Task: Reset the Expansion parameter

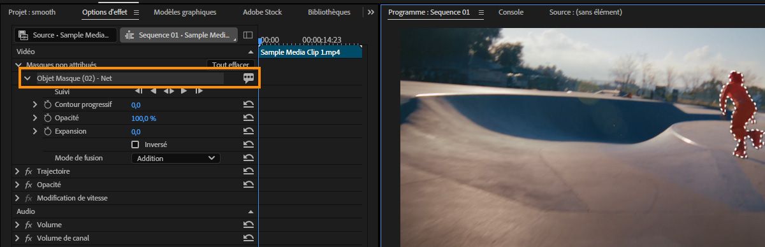Action: click(x=249, y=132)
